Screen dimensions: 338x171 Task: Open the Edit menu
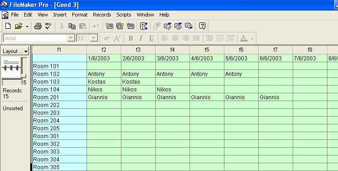coord(28,15)
